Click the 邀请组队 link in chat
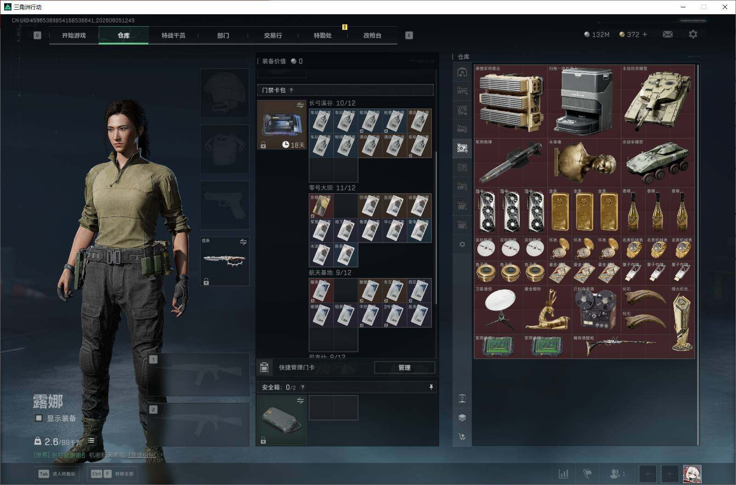736x485 pixels. point(142,455)
